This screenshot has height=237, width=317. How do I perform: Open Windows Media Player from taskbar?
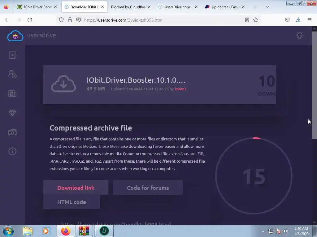46,231
